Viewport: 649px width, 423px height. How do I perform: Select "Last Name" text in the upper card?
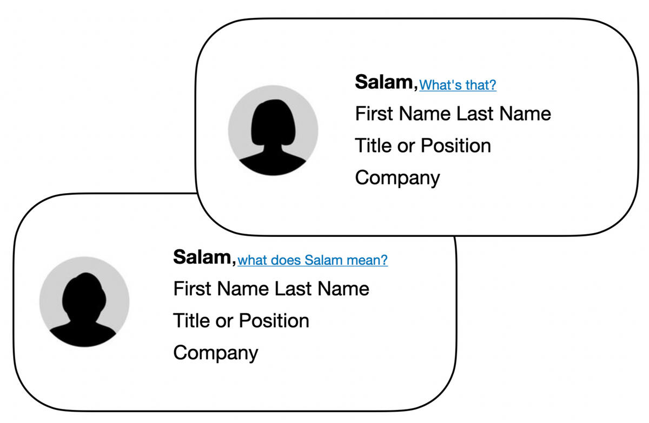[504, 114]
